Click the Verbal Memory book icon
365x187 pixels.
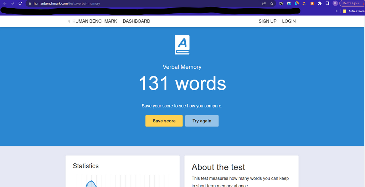182,45
